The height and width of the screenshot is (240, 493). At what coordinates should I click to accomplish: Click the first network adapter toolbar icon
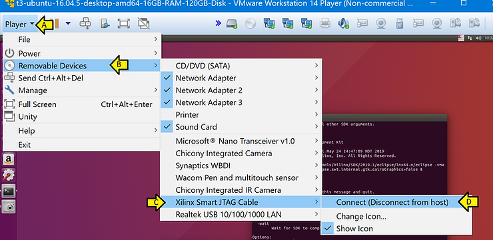click(x=269, y=23)
